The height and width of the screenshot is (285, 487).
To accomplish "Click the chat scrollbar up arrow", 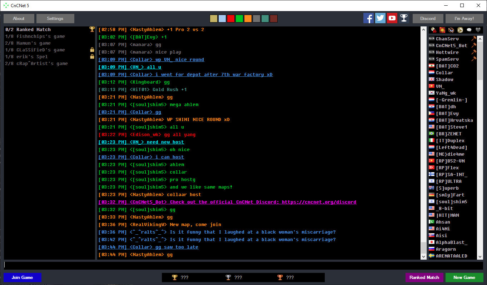I will 423,30.
